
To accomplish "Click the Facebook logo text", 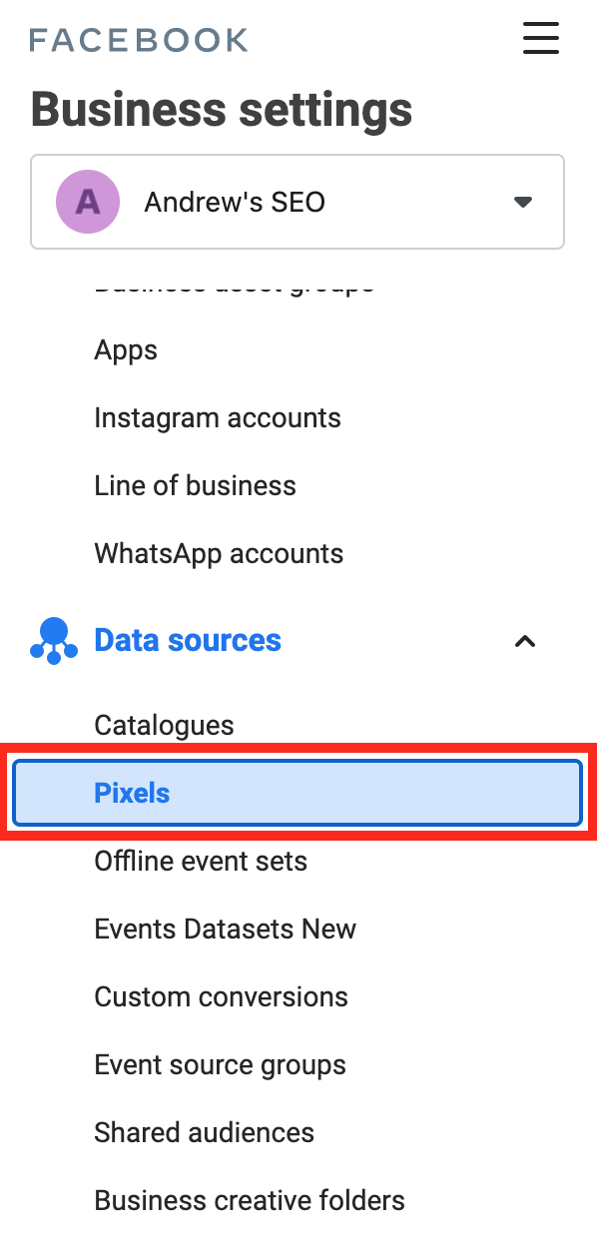I will pos(139,40).
